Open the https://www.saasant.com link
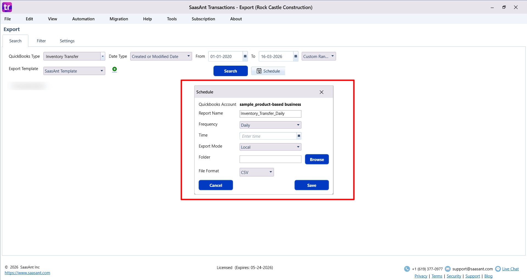Screen dimensions: 527x280 click(27, 273)
